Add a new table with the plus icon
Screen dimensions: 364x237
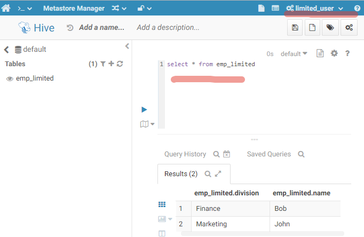click(112, 64)
